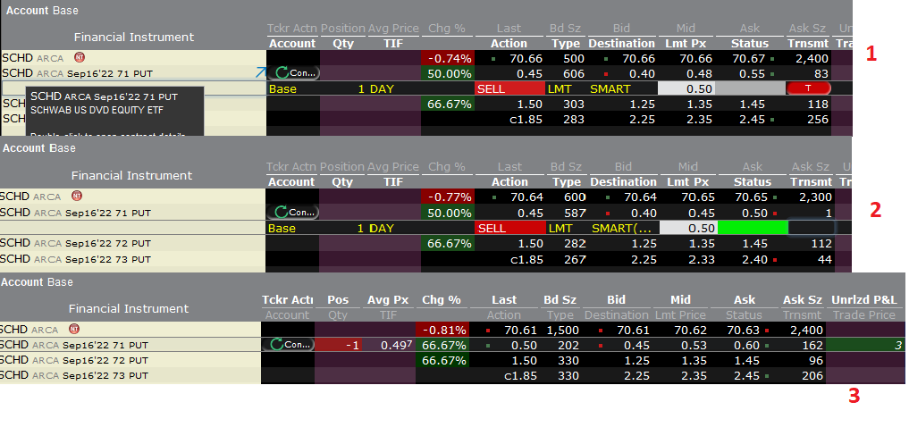Click the Chg % column header in panel three

point(442,299)
